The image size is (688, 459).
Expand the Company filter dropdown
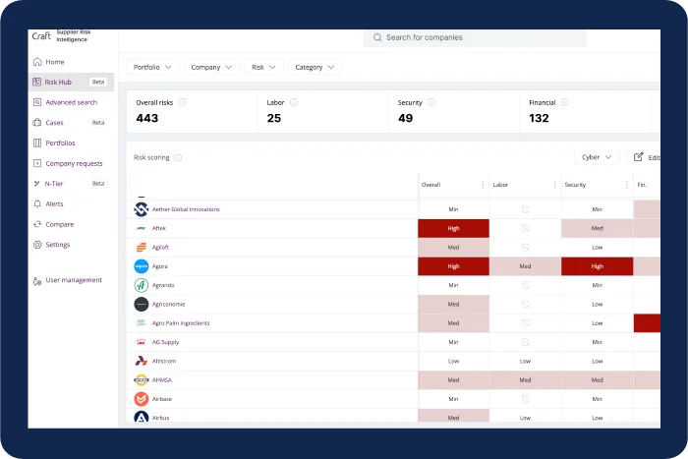(x=212, y=67)
